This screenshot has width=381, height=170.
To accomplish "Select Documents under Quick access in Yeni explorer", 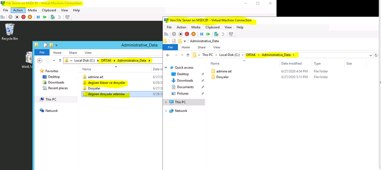I will (185, 87).
